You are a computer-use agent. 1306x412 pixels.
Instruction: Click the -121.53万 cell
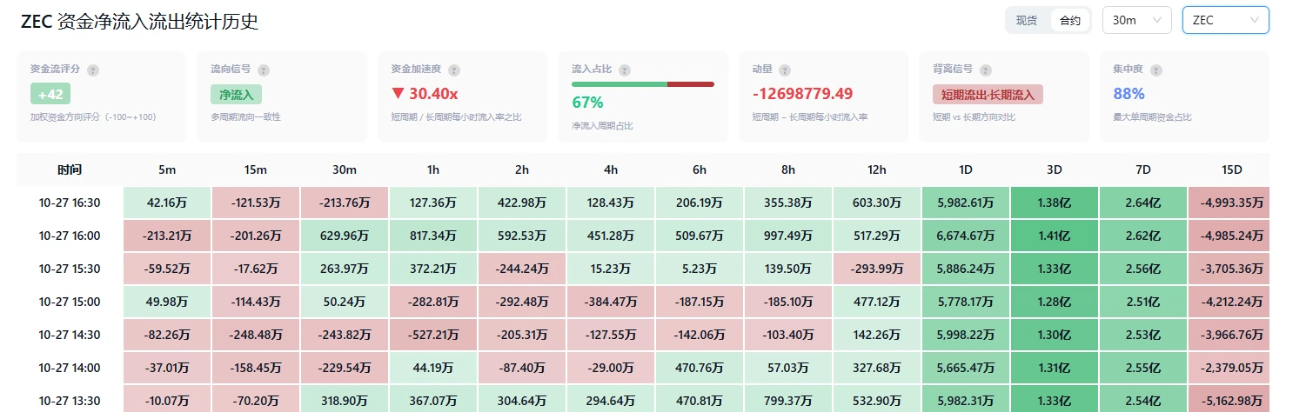[256, 203]
